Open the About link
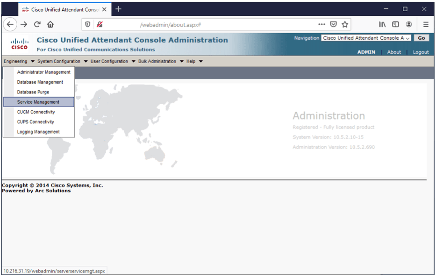The height and width of the screenshot is (279, 436). tap(394, 52)
